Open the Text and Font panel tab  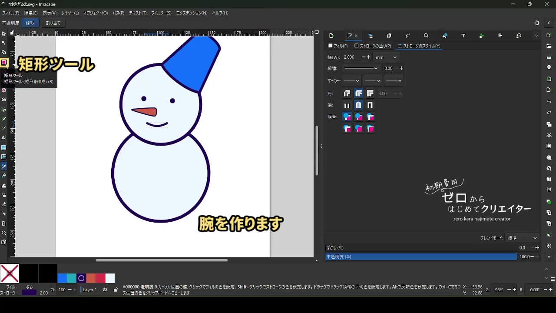(463, 36)
